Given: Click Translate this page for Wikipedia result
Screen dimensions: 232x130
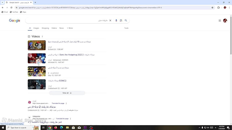Looking at the screenshot, I should point(62,119).
